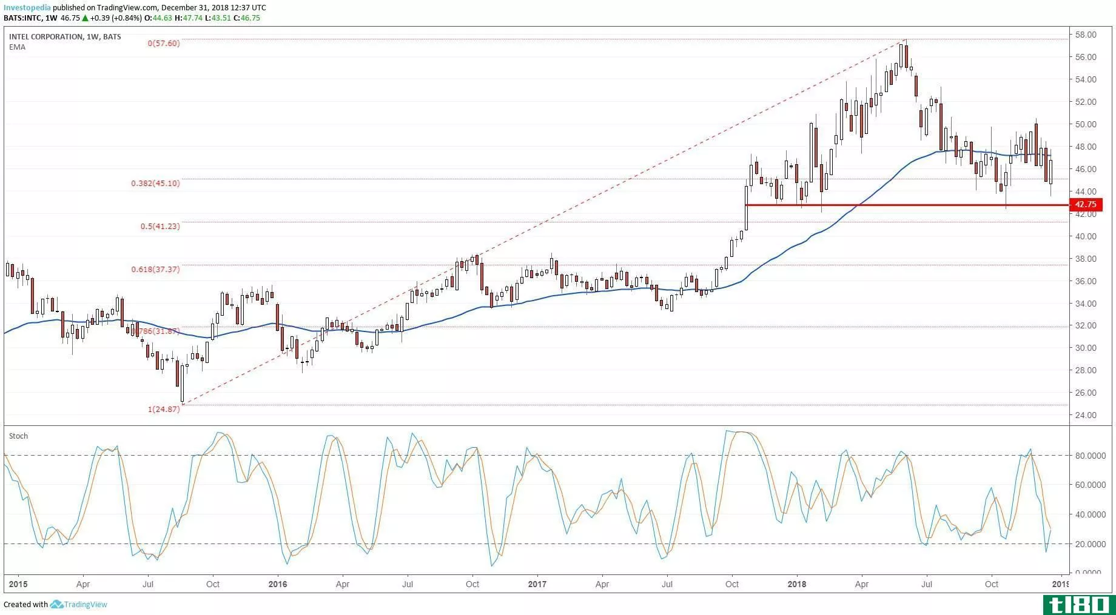Click the 0.5(41.23) Fibonacci label
The image size is (1116, 615).
[160, 226]
